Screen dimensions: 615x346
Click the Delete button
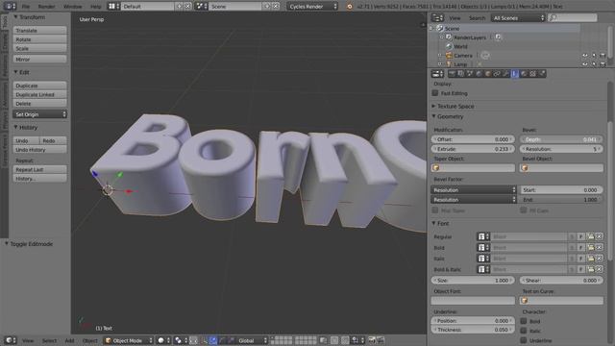39,104
